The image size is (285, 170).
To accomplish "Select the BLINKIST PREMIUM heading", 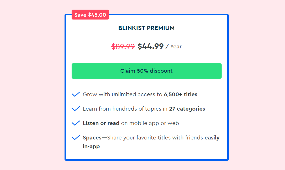I will click(146, 28).
